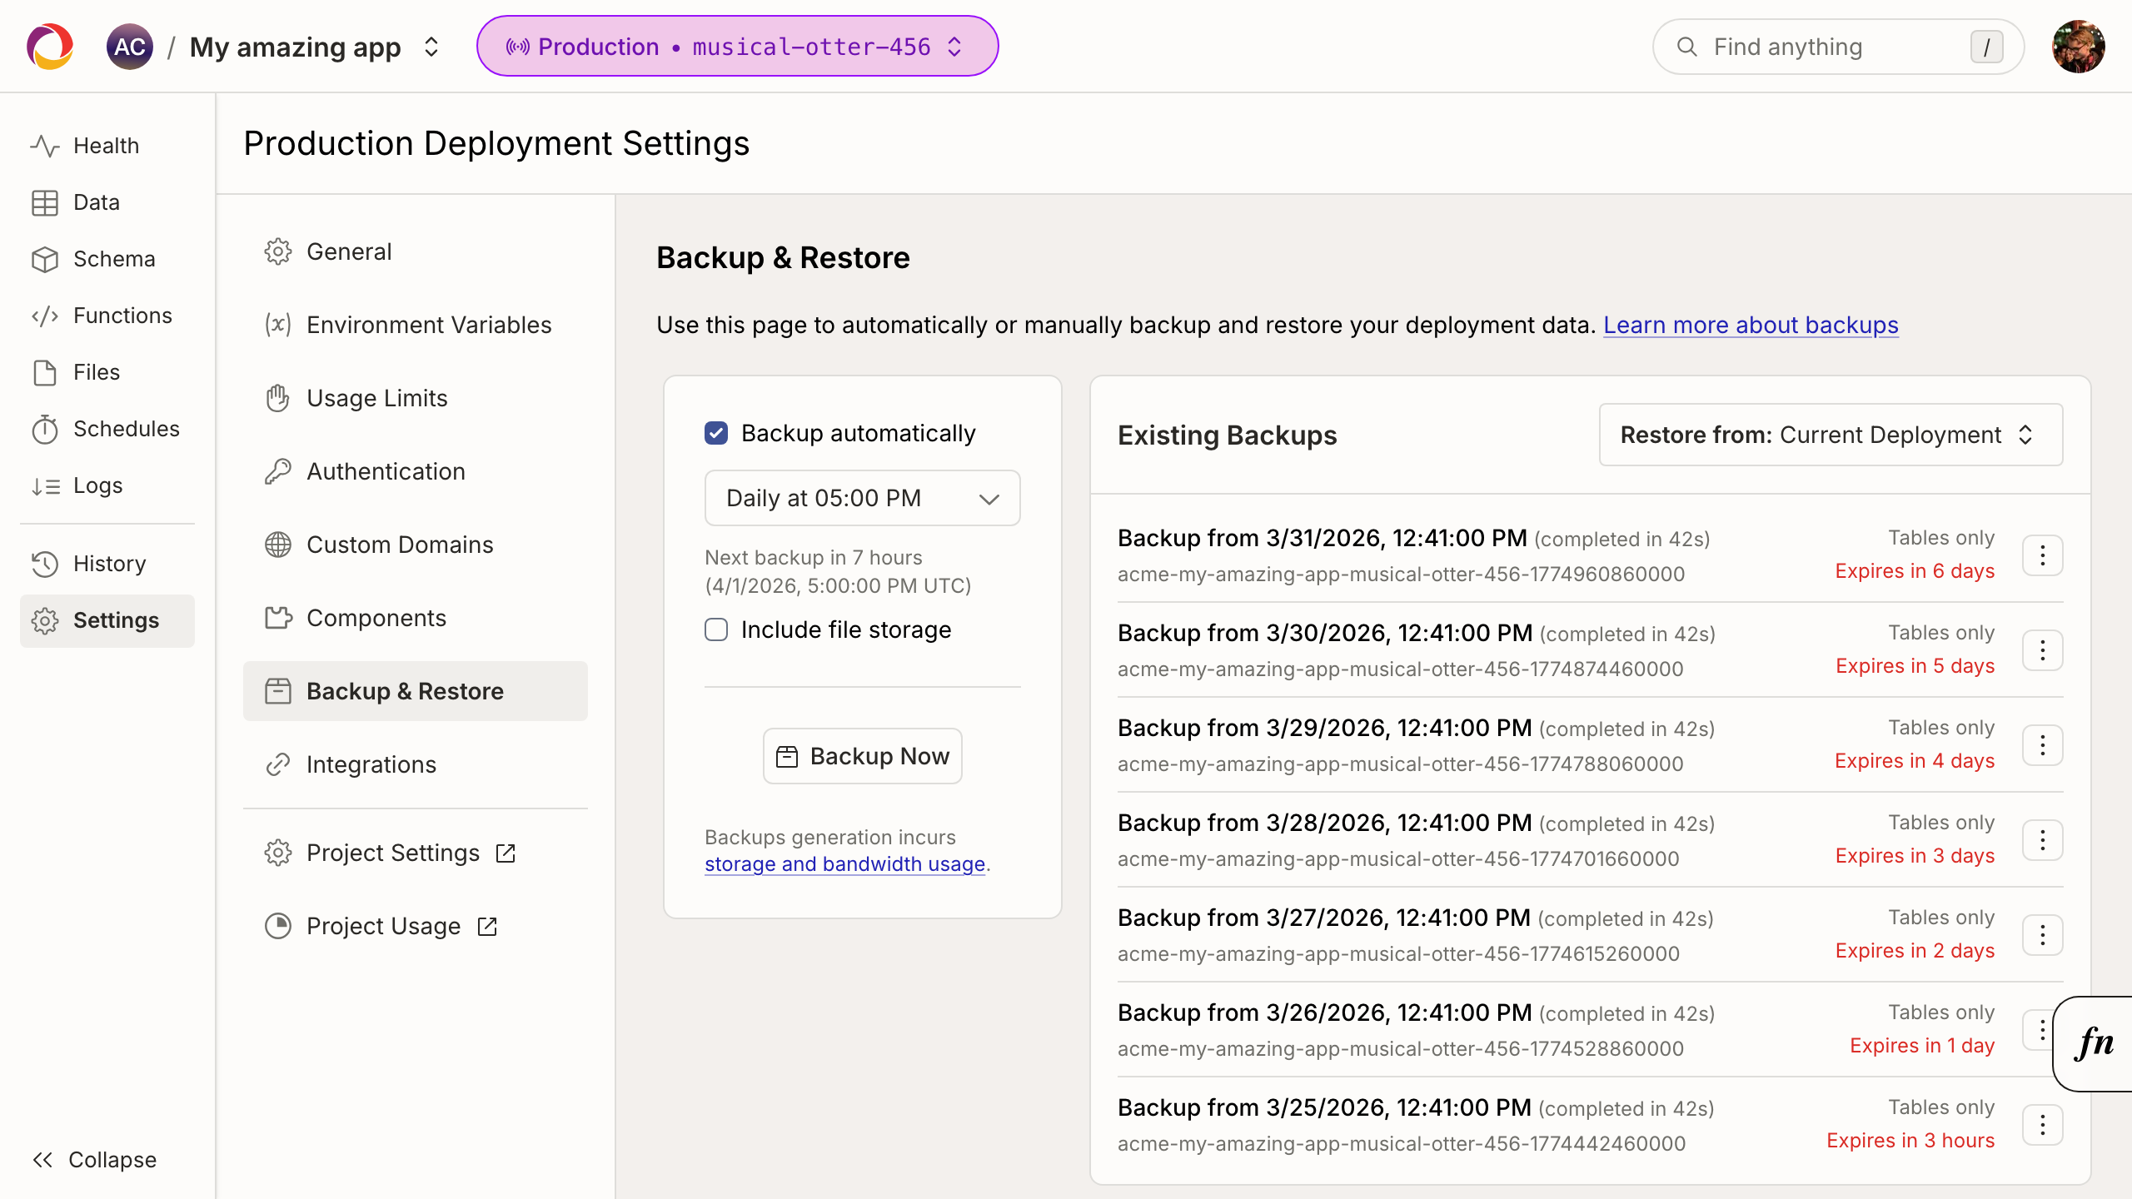
Task: Click 'Expires in 1 day' label
Action: [1922, 1046]
